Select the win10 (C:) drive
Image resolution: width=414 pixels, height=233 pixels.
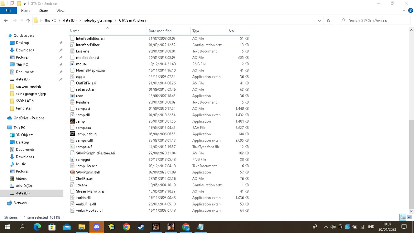coord(24,186)
